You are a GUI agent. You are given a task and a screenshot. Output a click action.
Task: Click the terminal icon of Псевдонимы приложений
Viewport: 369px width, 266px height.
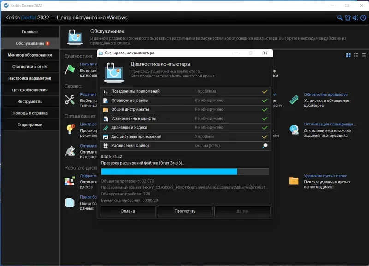[x=106, y=91]
